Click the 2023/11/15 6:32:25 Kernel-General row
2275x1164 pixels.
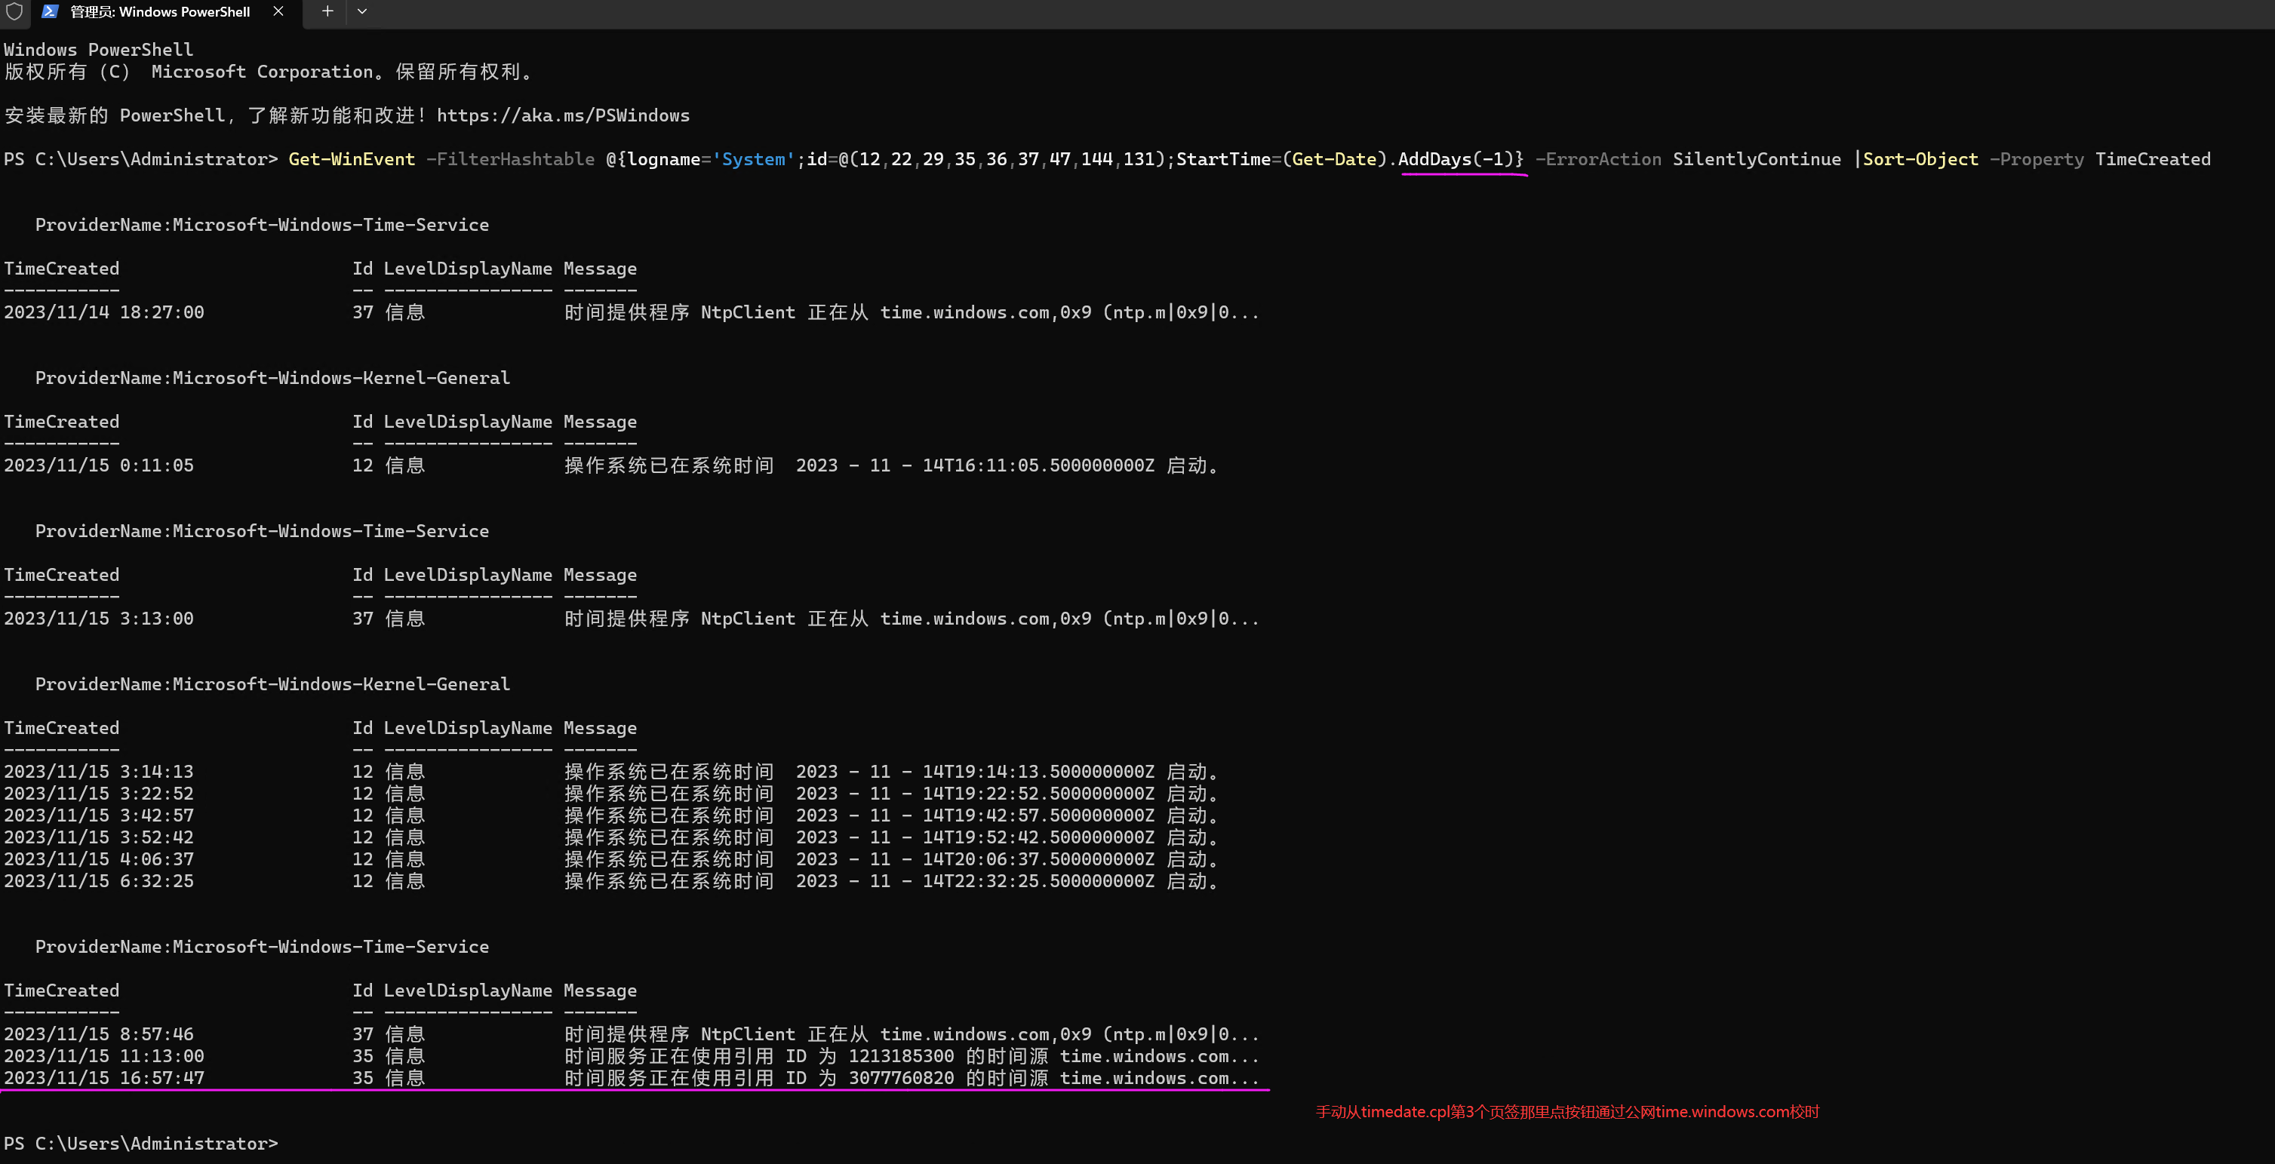[98, 881]
